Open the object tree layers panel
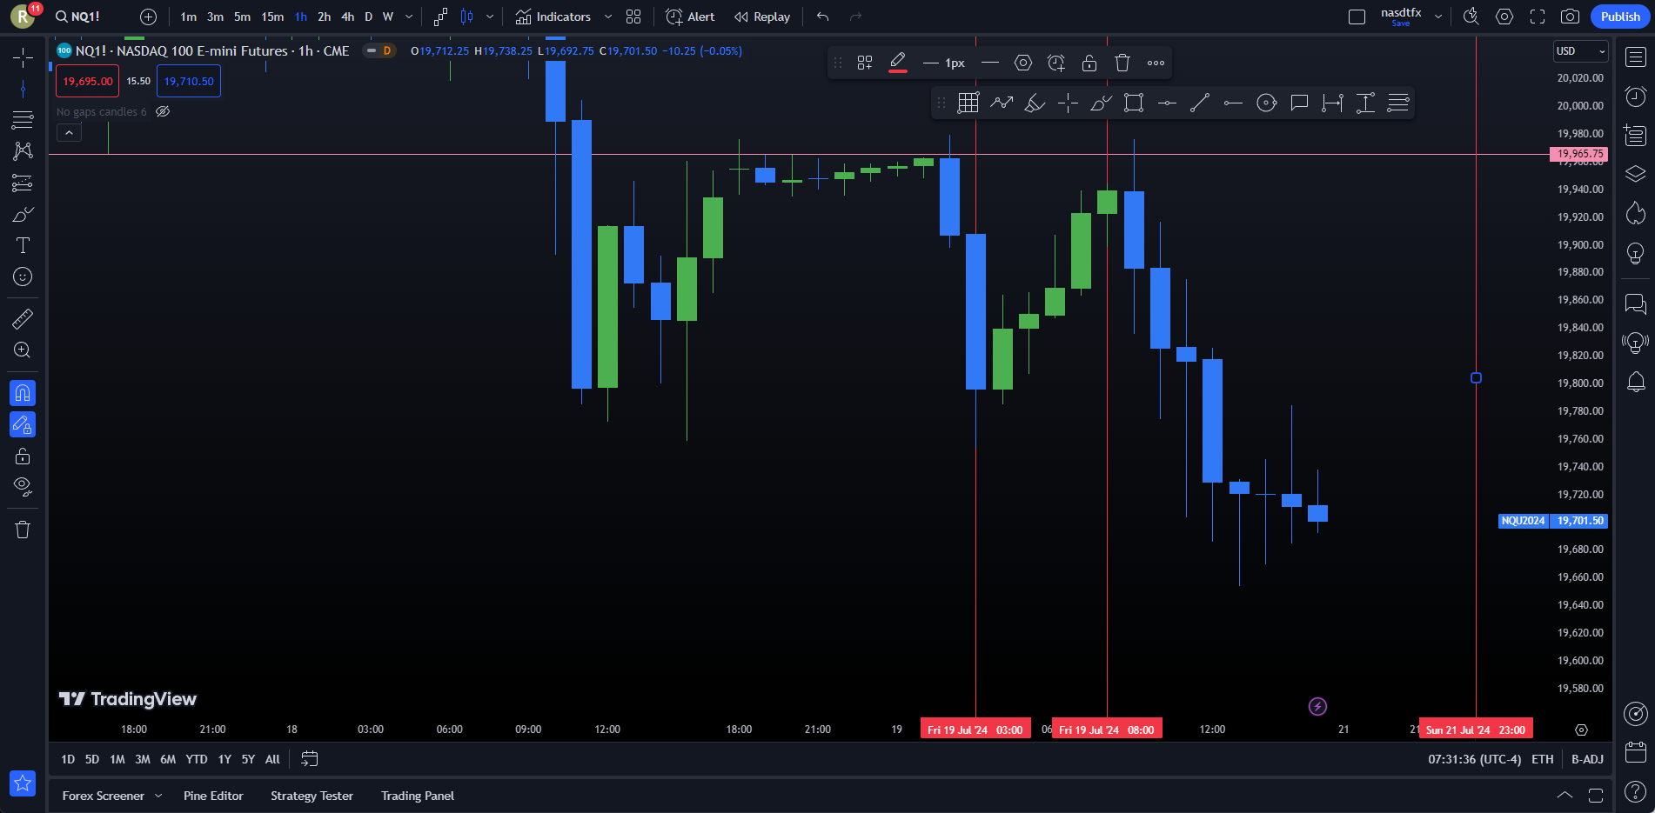 tap(1636, 173)
